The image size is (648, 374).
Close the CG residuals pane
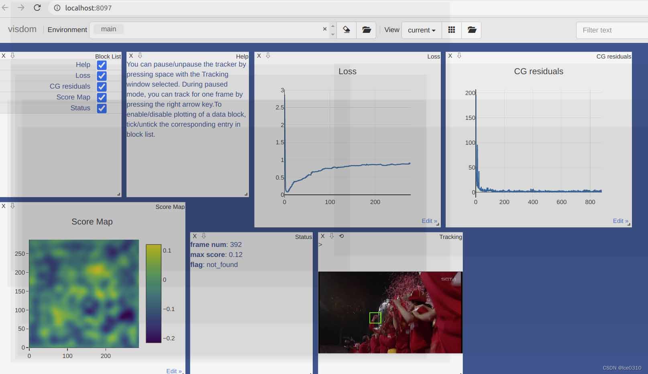click(x=450, y=56)
